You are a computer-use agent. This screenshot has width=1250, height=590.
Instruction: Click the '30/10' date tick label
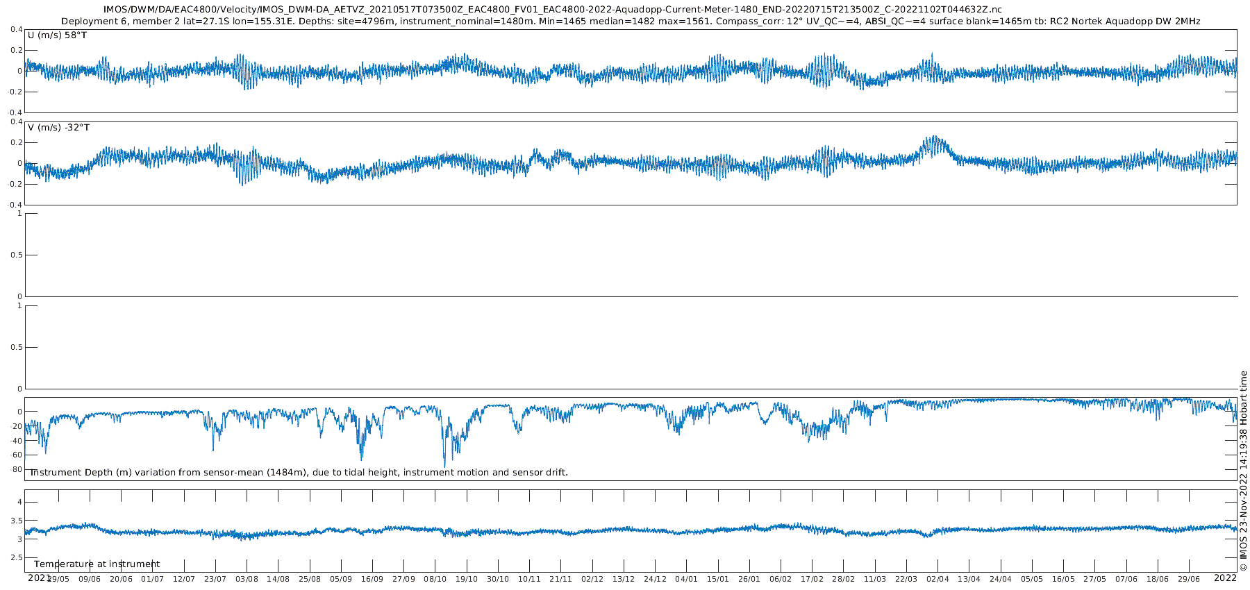498,579
